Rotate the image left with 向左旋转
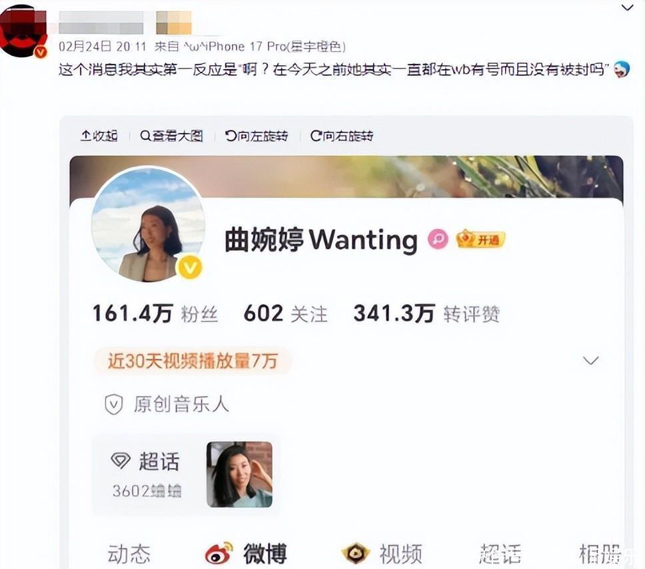Screen dimensions: 645x569 click(257, 136)
